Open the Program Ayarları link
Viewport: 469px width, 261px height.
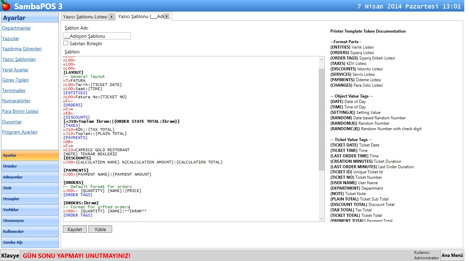coord(20,132)
